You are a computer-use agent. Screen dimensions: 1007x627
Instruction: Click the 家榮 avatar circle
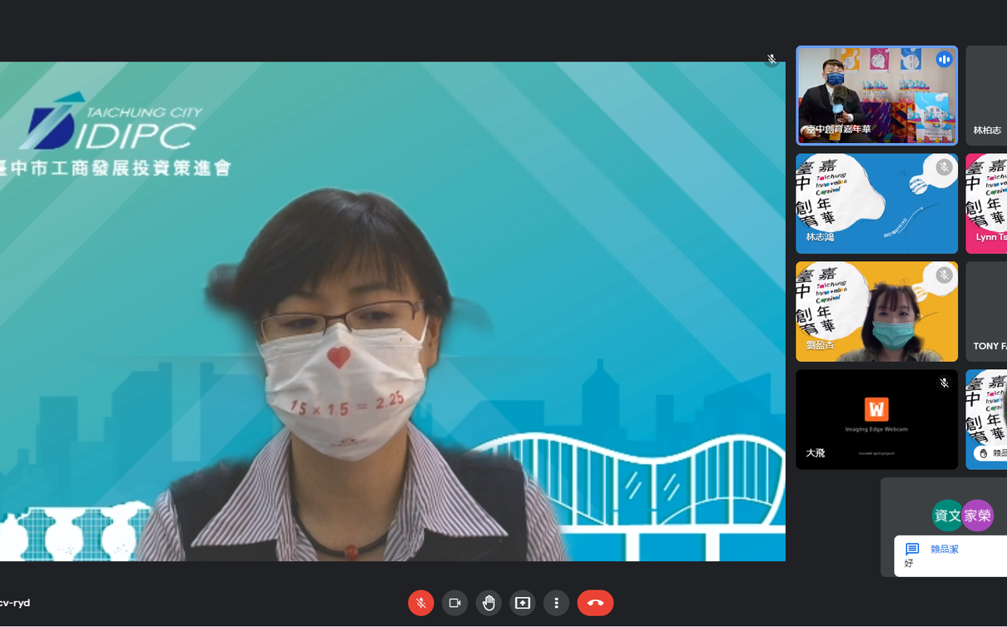(x=978, y=516)
